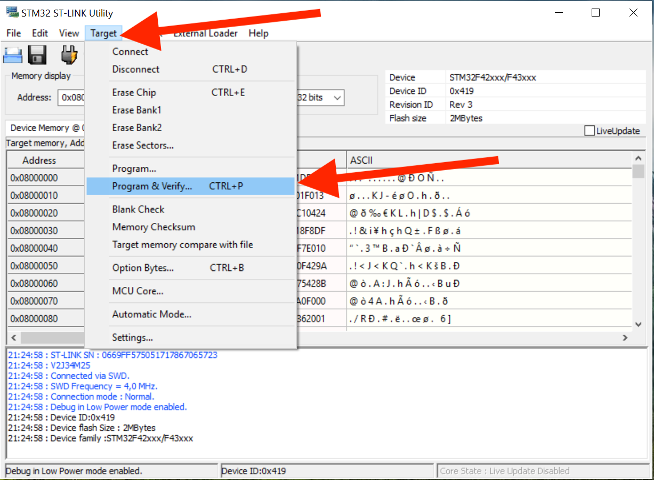Click the ST-LINK app icon in title bar
Screen dimensions: 654x480
(12, 13)
